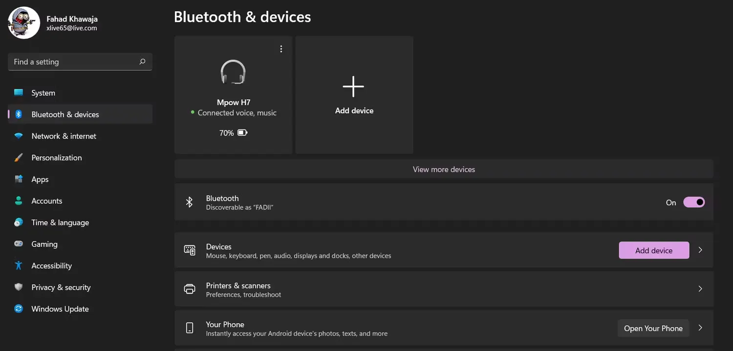Click the plus icon to add device

353,87
